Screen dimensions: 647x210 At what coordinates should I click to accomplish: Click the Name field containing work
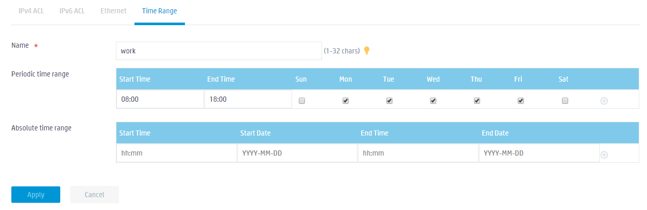coord(218,51)
